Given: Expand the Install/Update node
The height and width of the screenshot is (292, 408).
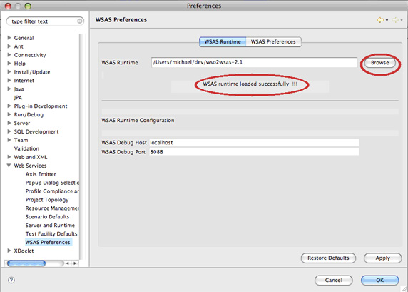Looking at the screenshot, I should coord(9,71).
